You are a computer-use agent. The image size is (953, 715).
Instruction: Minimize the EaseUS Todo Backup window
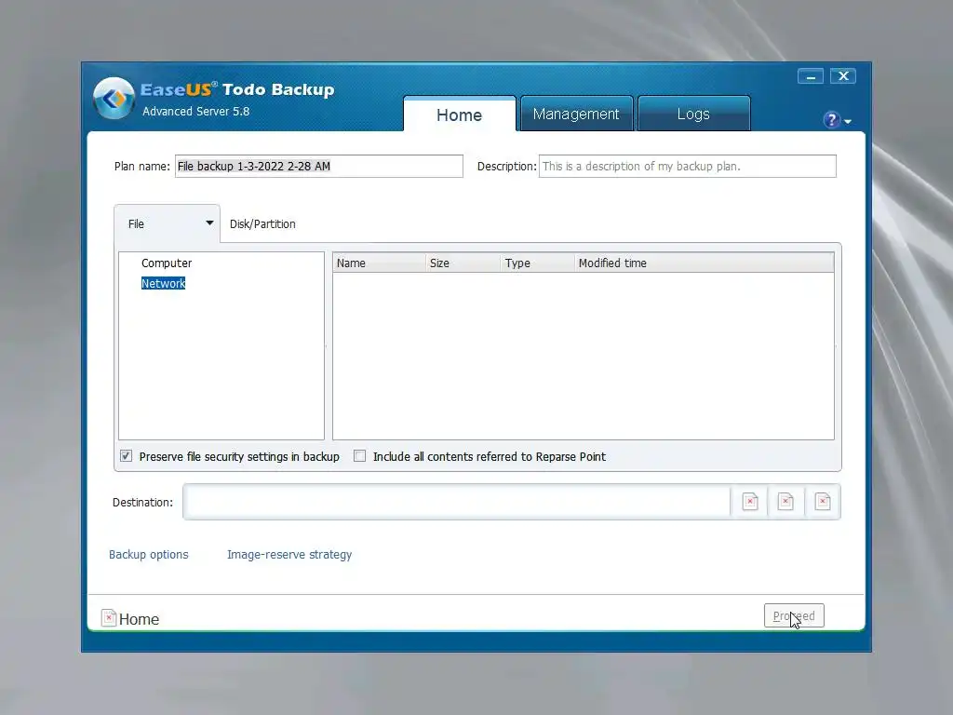(x=811, y=76)
